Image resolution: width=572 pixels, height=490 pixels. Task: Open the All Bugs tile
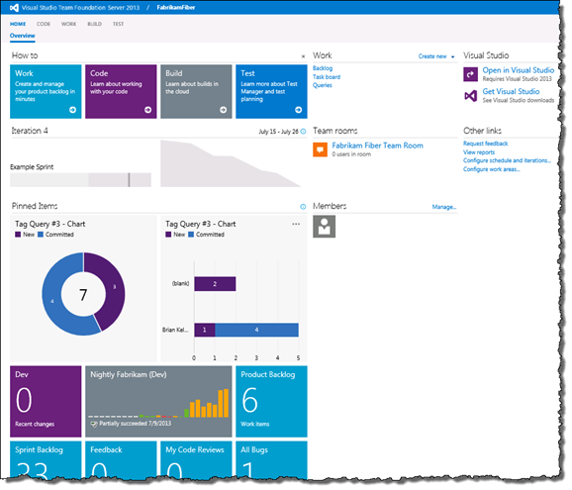[271, 460]
